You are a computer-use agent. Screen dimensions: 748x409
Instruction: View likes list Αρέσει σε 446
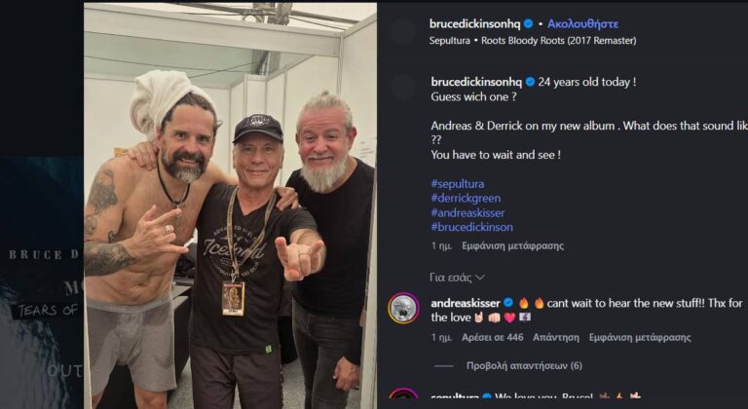click(492, 337)
